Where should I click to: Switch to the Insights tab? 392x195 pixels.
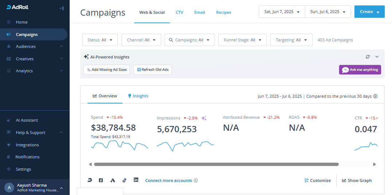tap(138, 96)
